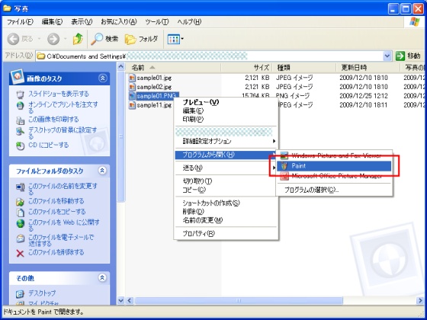Expand the 送る(N) submenu
427x320 pixels.
coord(274,168)
